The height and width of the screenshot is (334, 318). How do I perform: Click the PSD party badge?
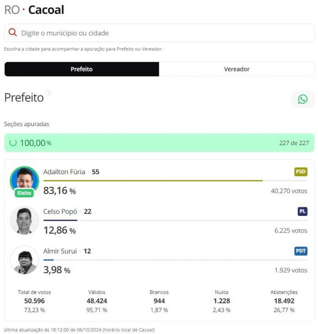coord(301,172)
